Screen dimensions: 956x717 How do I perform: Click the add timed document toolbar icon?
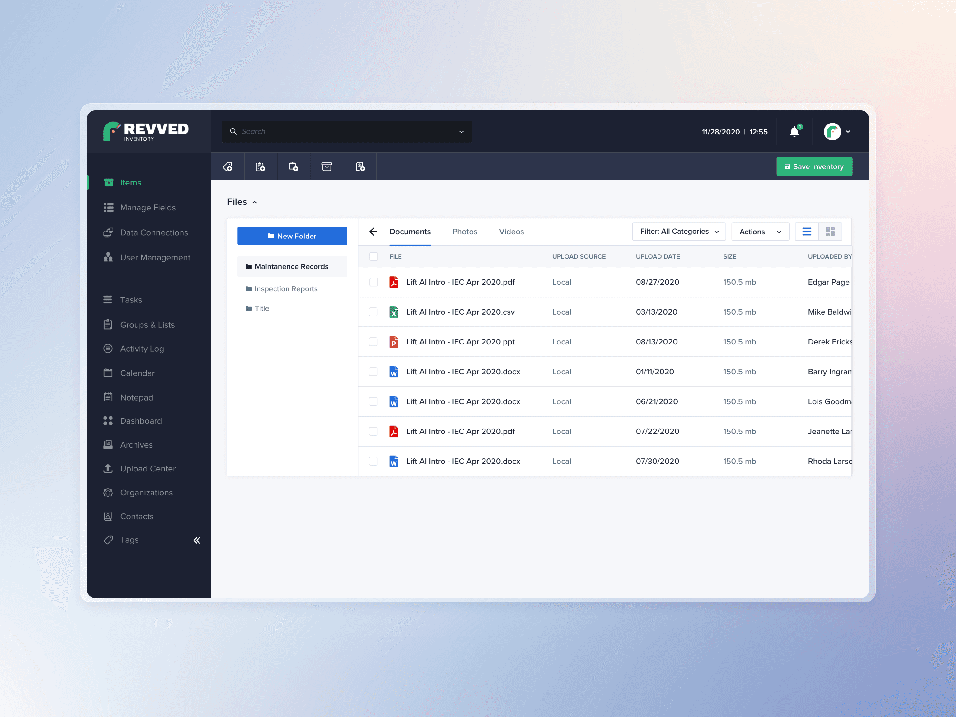360,167
